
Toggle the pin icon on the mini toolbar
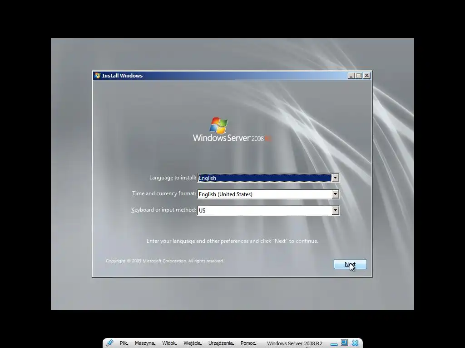coord(110,343)
